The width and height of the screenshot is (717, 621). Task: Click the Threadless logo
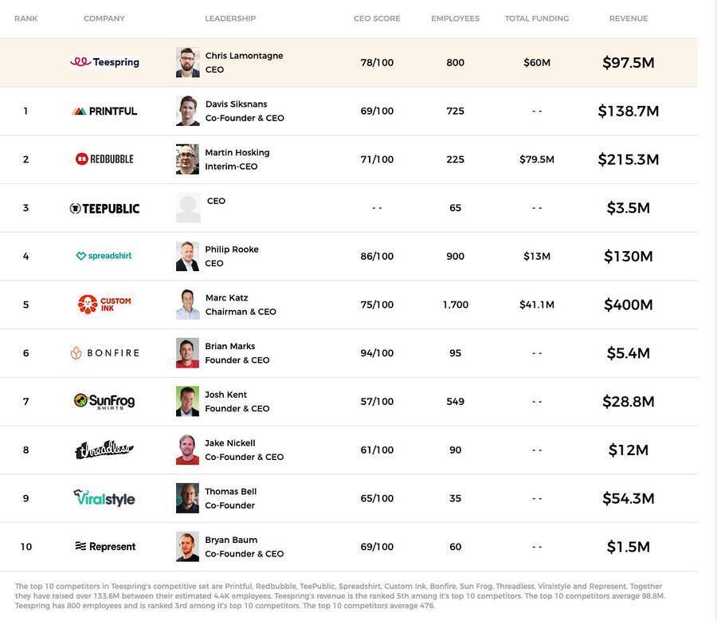pos(104,450)
